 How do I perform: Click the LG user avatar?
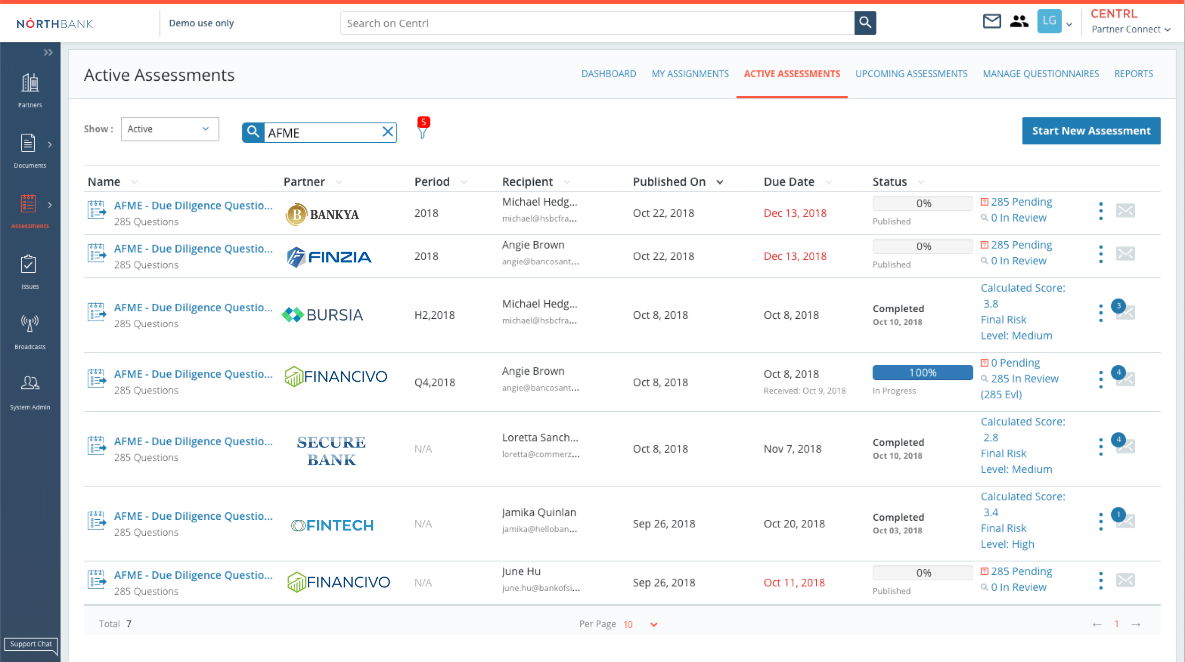pyautogui.click(x=1049, y=21)
